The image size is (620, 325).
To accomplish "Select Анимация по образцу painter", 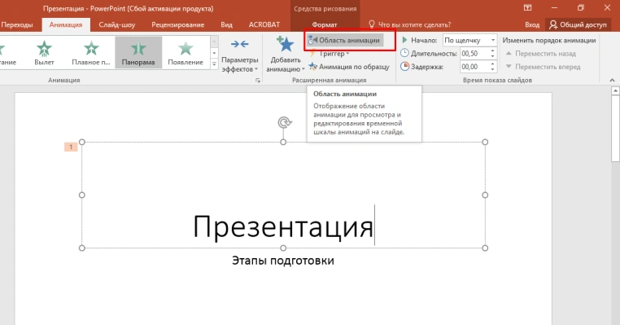I will (349, 67).
